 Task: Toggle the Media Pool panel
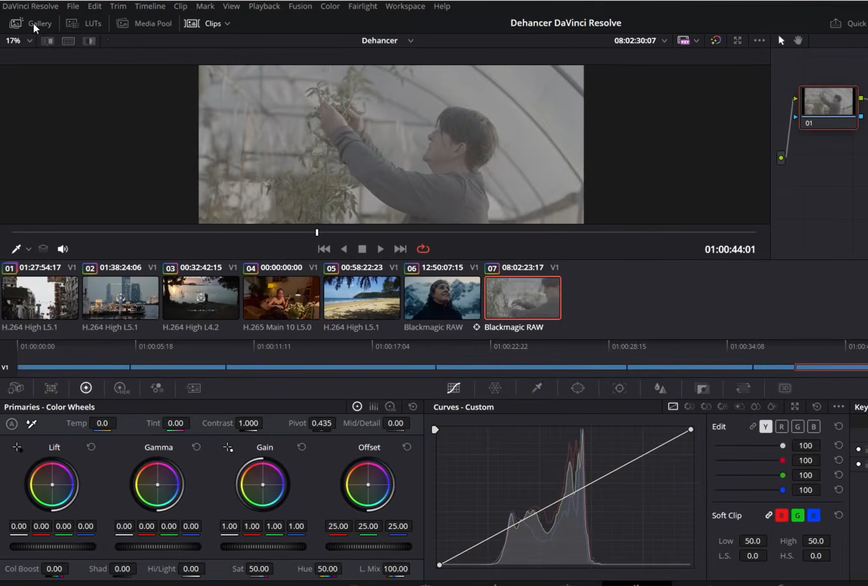[144, 23]
